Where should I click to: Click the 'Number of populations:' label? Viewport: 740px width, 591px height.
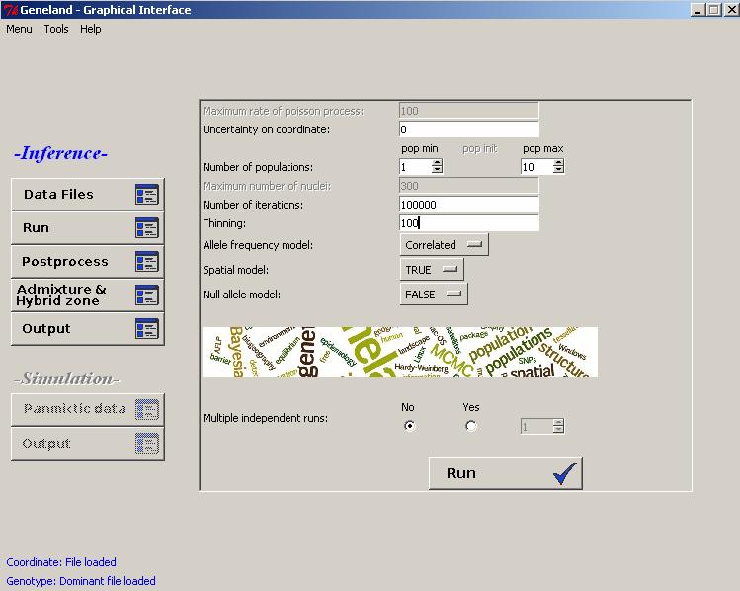(x=258, y=167)
